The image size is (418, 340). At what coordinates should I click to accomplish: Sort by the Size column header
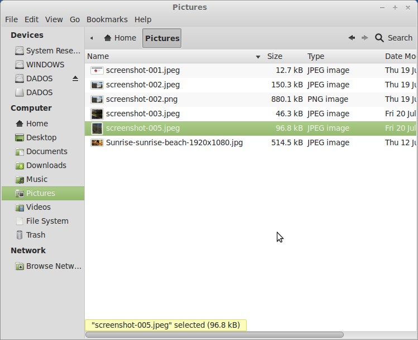click(x=285, y=56)
